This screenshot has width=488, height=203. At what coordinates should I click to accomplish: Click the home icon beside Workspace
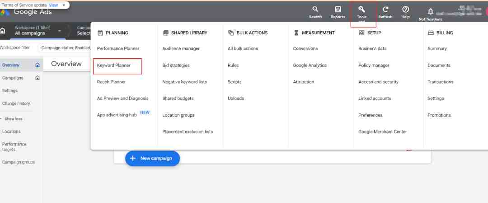pyautogui.click(x=3, y=30)
